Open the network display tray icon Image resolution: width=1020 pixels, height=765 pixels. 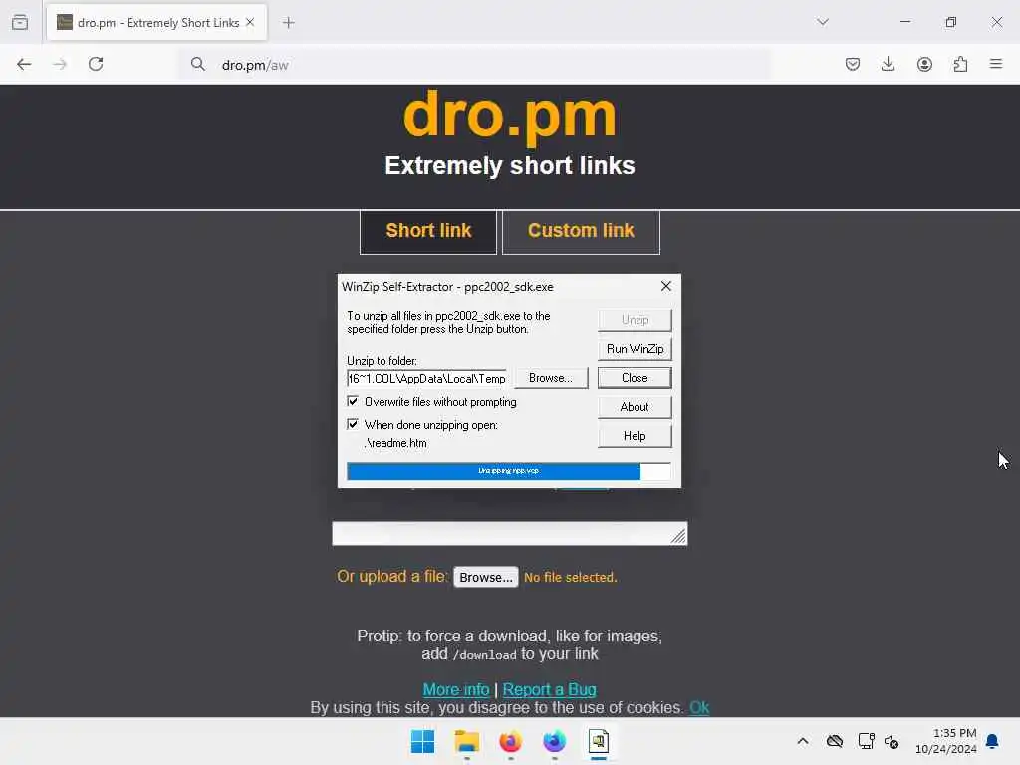(866, 741)
